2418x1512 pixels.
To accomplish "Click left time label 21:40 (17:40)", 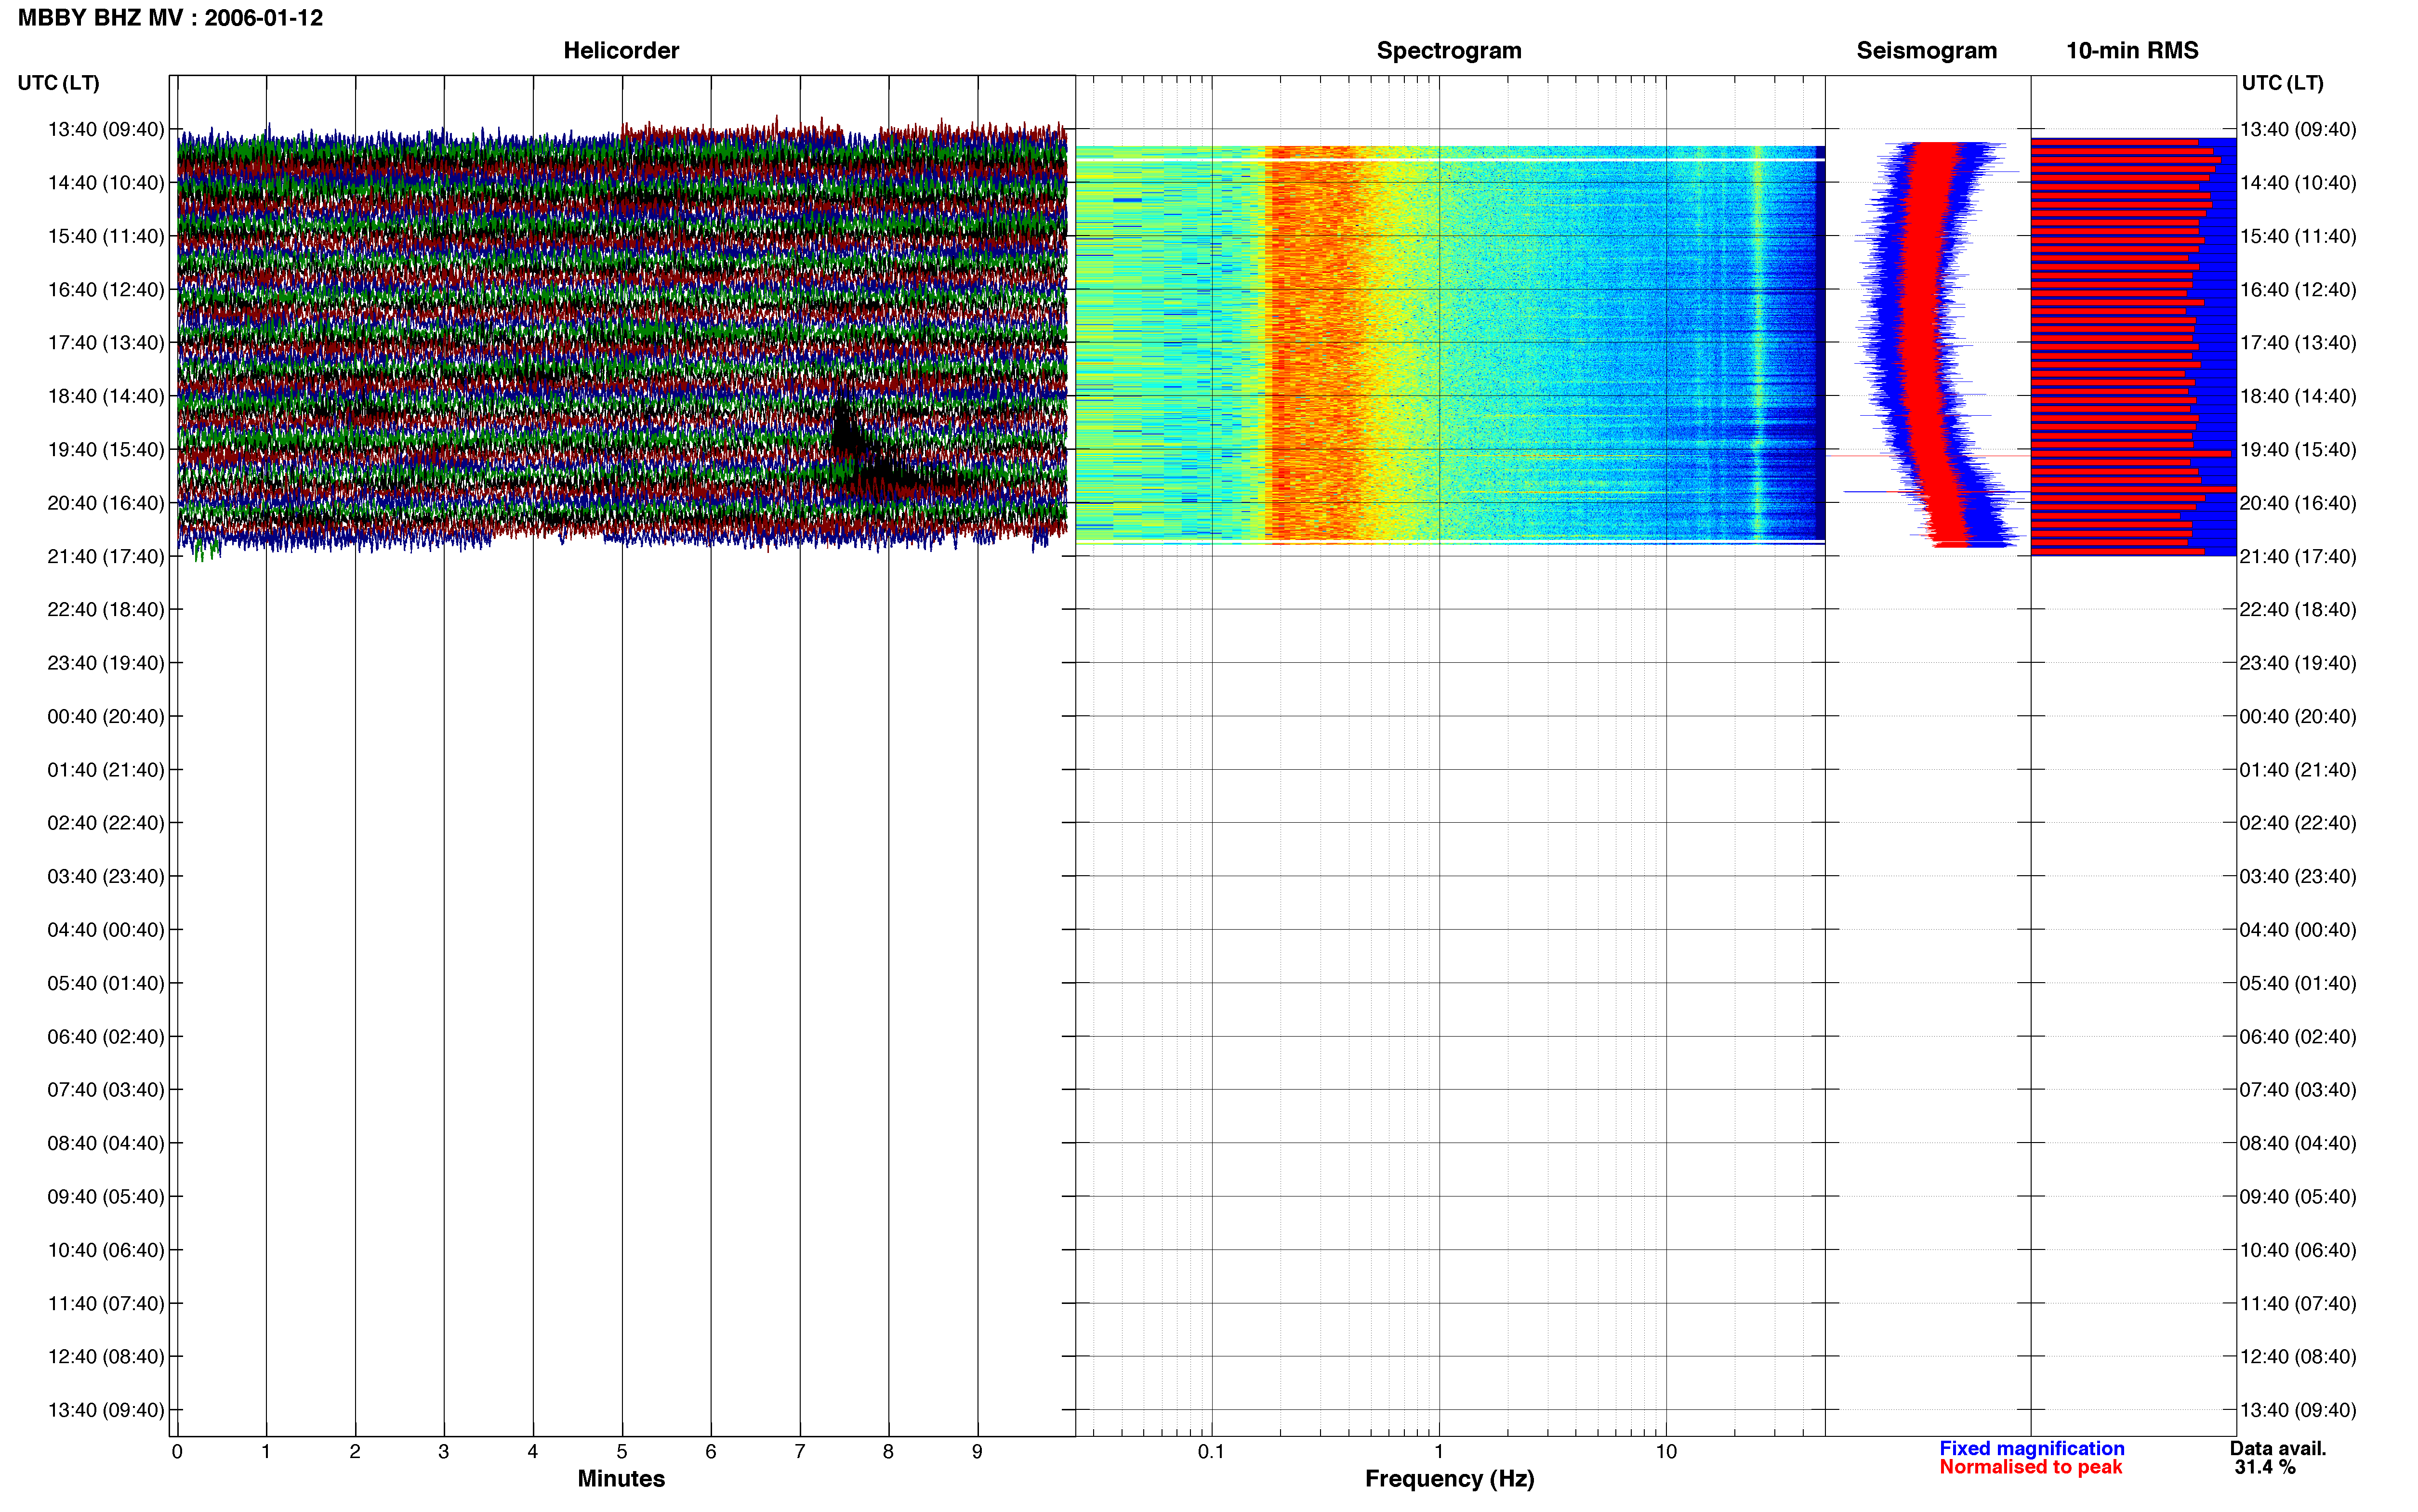I will point(106,557).
